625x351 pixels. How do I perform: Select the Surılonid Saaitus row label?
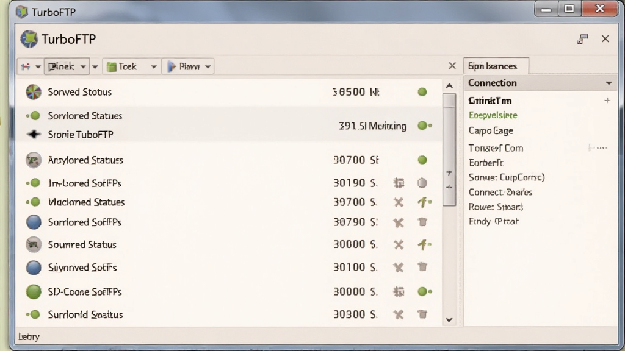click(x=85, y=315)
